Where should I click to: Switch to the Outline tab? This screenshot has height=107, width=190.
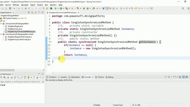click(x=99, y=77)
